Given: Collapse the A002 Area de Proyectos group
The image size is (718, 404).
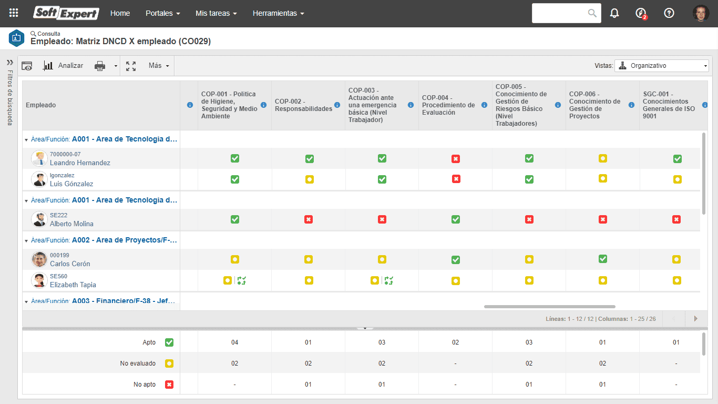Looking at the screenshot, I should tap(26, 240).
